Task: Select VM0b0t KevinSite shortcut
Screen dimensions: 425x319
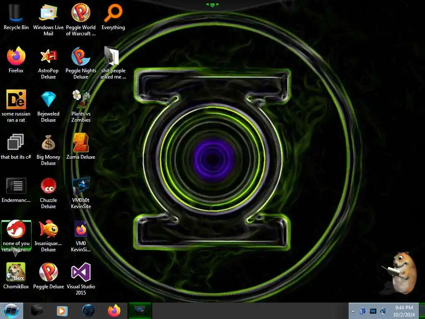Action: [x=81, y=193]
